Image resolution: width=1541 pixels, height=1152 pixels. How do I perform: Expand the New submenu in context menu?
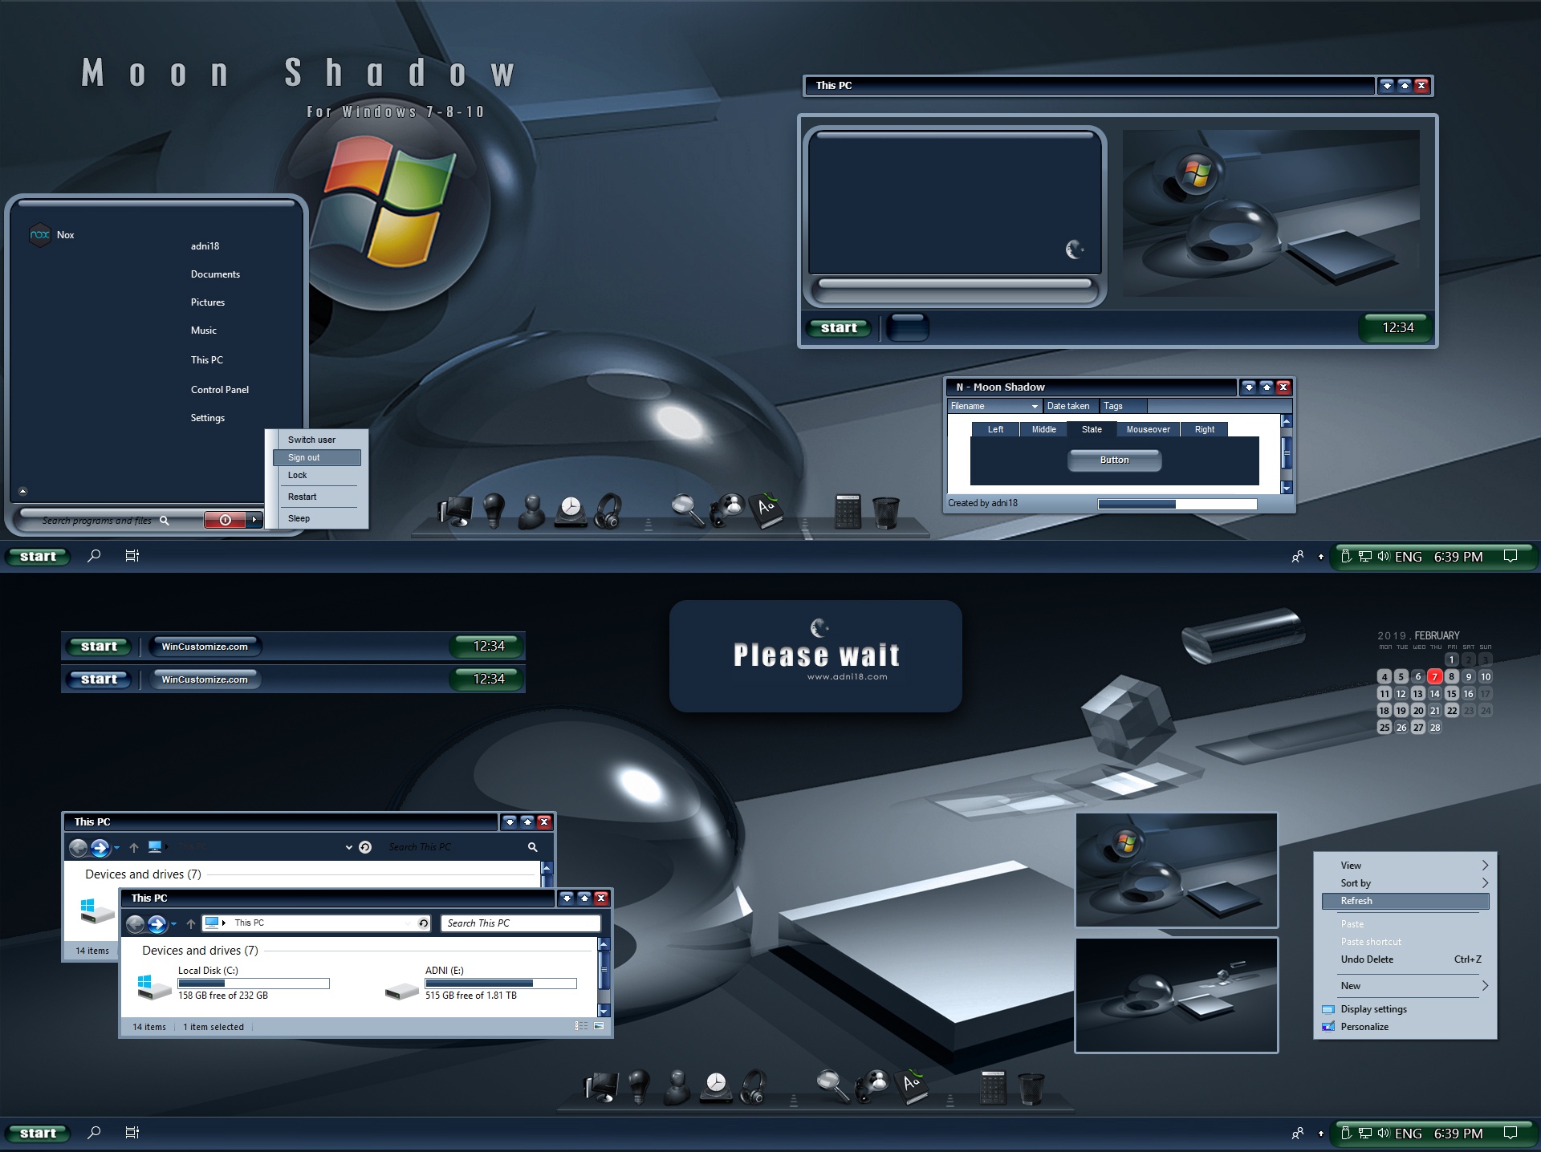1485,986
